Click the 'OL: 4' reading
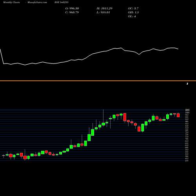Image resolution: width=196 pixels, height=196 pixels. [132, 16]
